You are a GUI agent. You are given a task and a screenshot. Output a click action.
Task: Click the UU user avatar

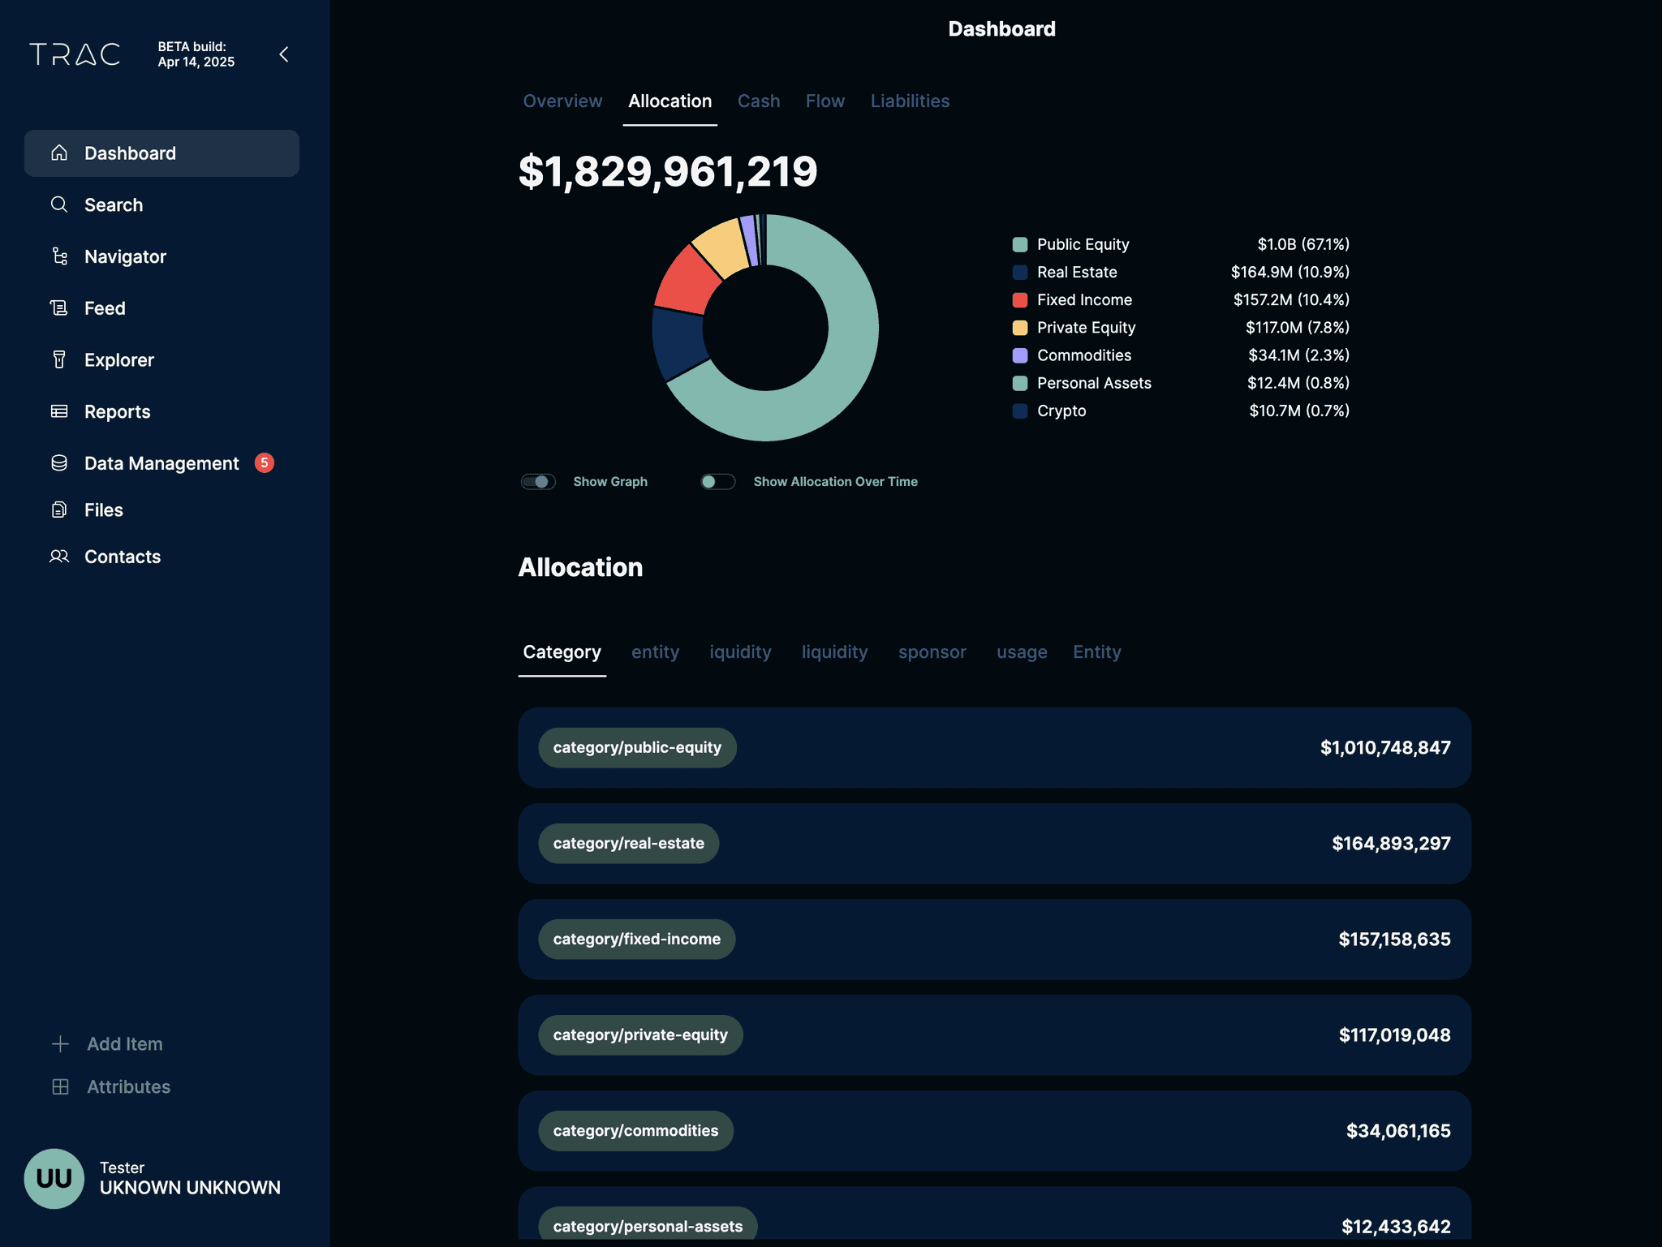(x=54, y=1178)
